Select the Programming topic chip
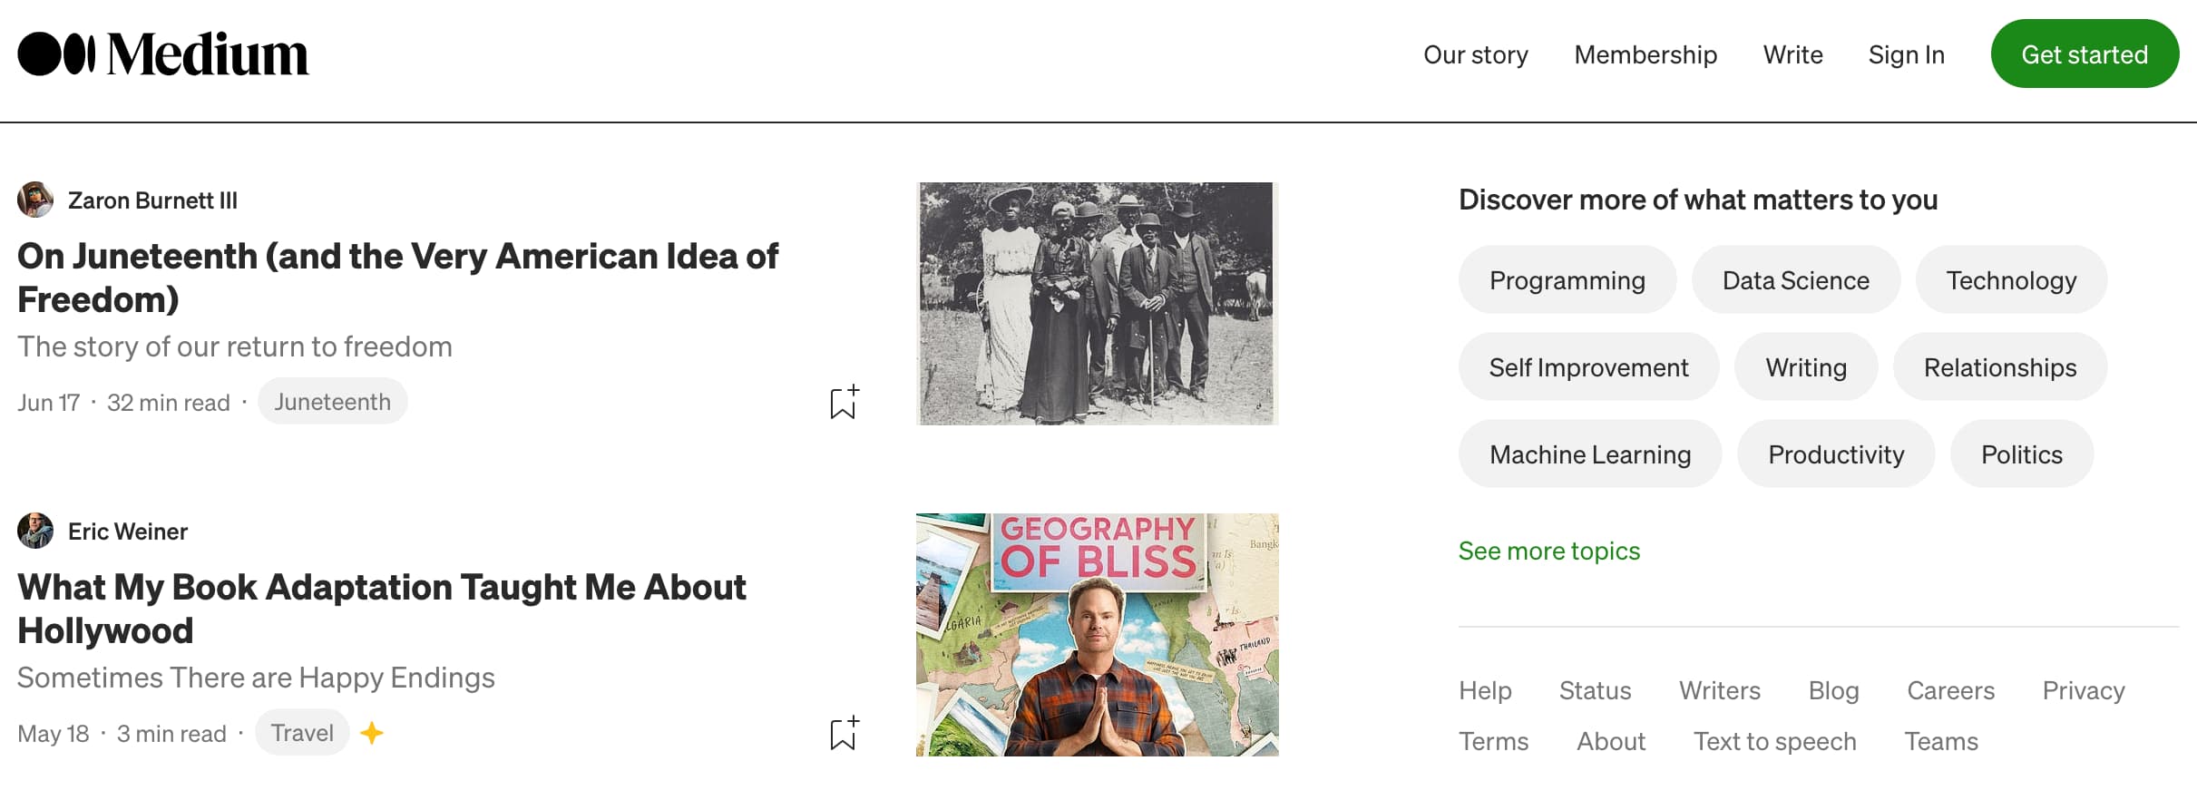2197x800 pixels. click(x=1567, y=280)
